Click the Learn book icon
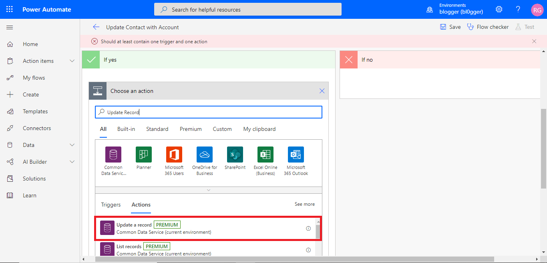 click(x=10, y=195)
